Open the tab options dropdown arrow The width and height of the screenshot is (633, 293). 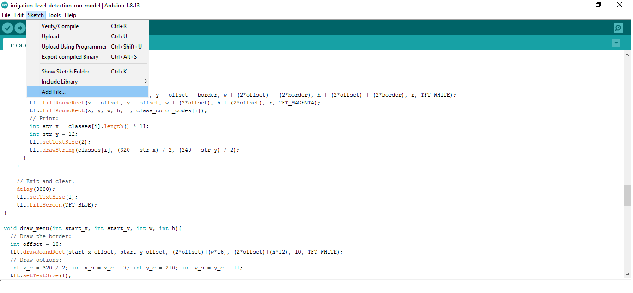616,43
